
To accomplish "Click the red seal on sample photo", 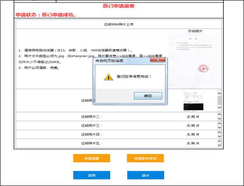I will point(203,68).
